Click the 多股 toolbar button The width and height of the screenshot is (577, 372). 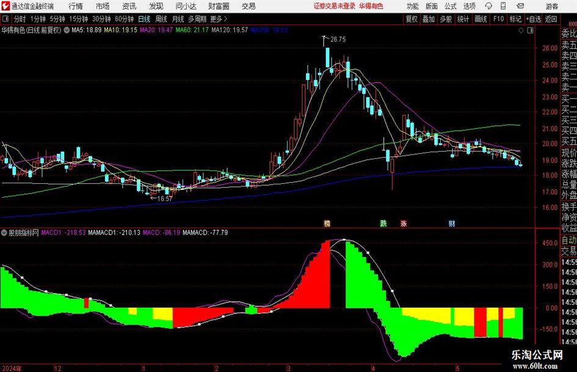point(446,19)
